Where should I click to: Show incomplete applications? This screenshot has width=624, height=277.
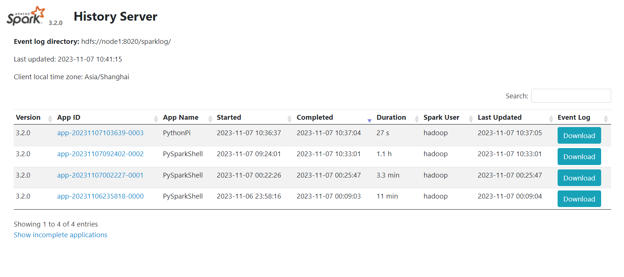[x=60, y=235]
